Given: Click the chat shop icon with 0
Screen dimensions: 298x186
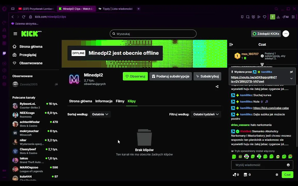Looking at the screenshot, I should [x=247, y=175].
